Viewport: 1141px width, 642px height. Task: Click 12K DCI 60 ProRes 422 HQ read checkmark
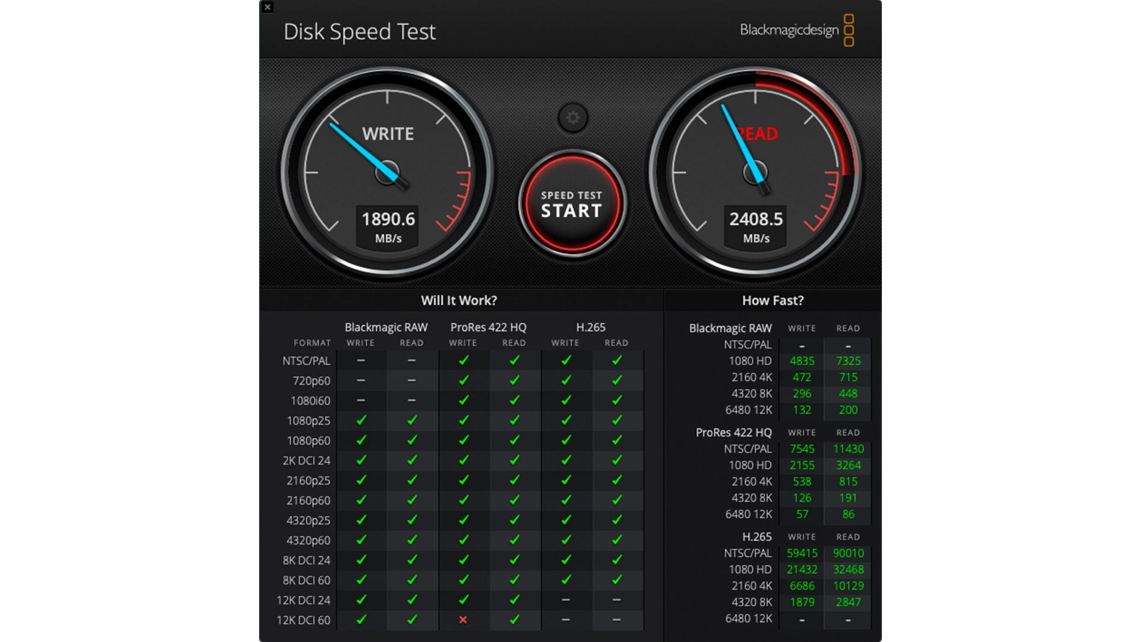tap(515, 619)
